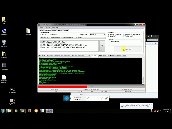Open the view options dropdown in Explorer window
Image resolution: width=172 pixels, height=129 pixels.
[x=148, y=44]
